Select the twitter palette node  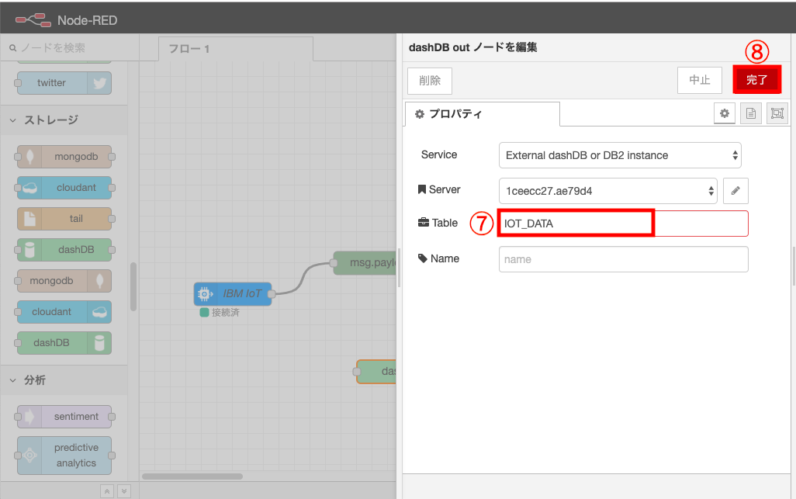pyautogui.click(x=64, y=83)
